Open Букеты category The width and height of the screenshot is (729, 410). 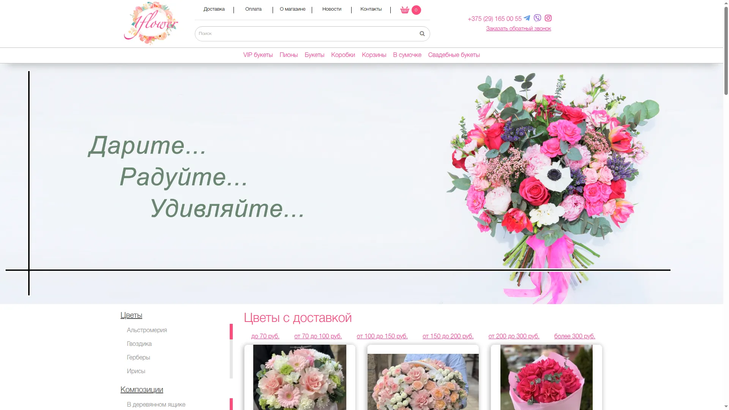(314, 55)
